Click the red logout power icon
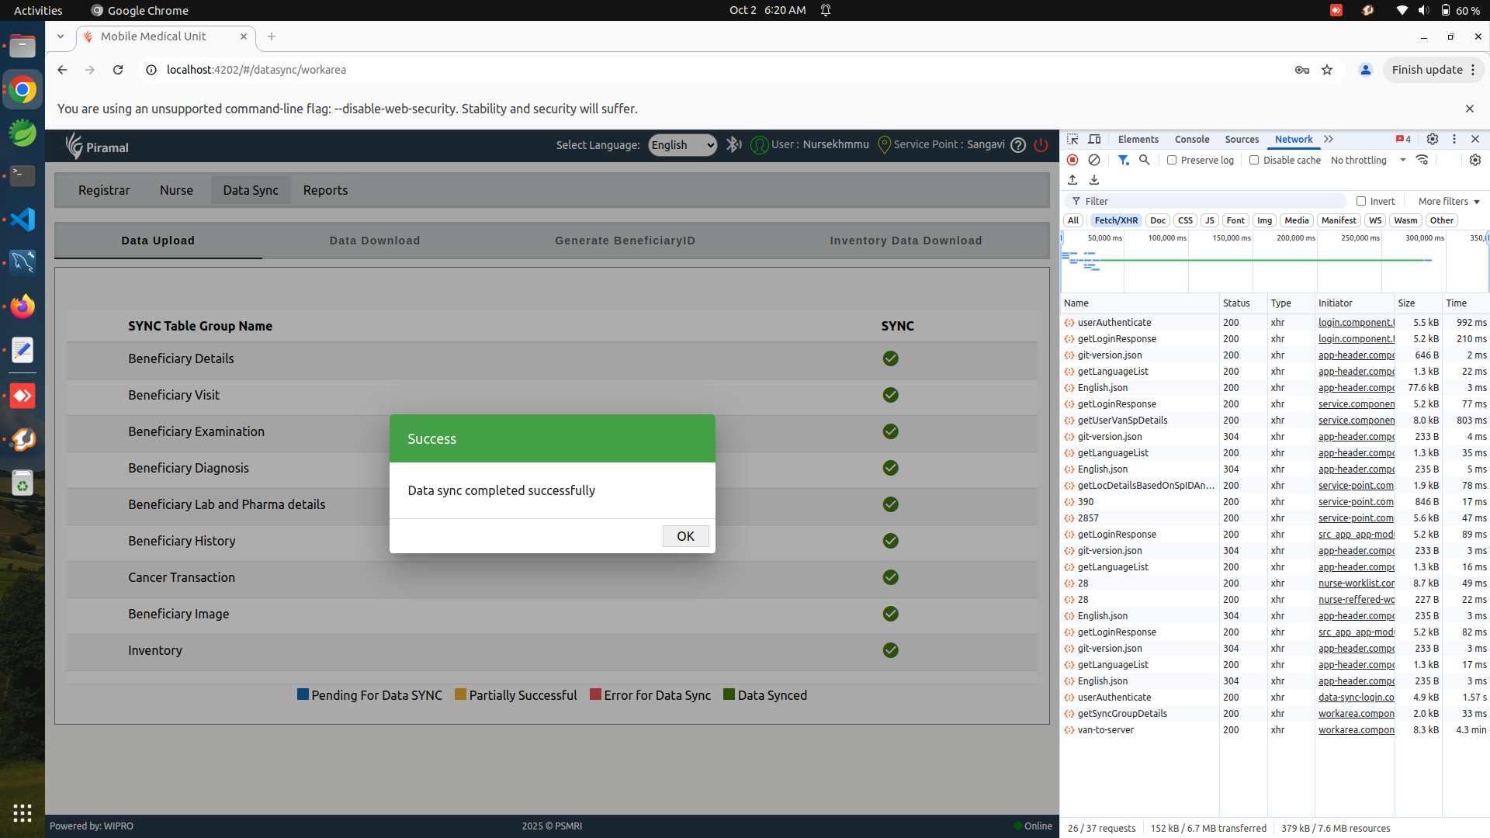Viewport: 1490px width, 838px height. coord(1041,145)
